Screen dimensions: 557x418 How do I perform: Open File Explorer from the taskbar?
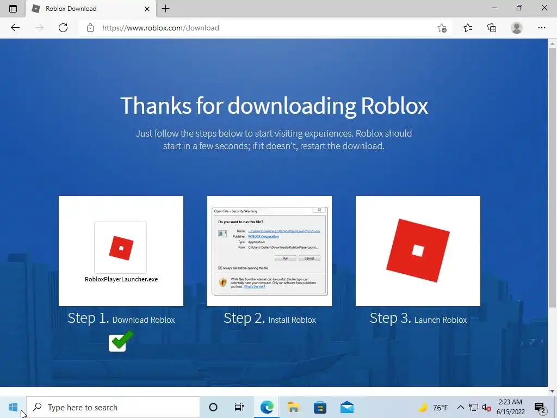click(293, 407)
